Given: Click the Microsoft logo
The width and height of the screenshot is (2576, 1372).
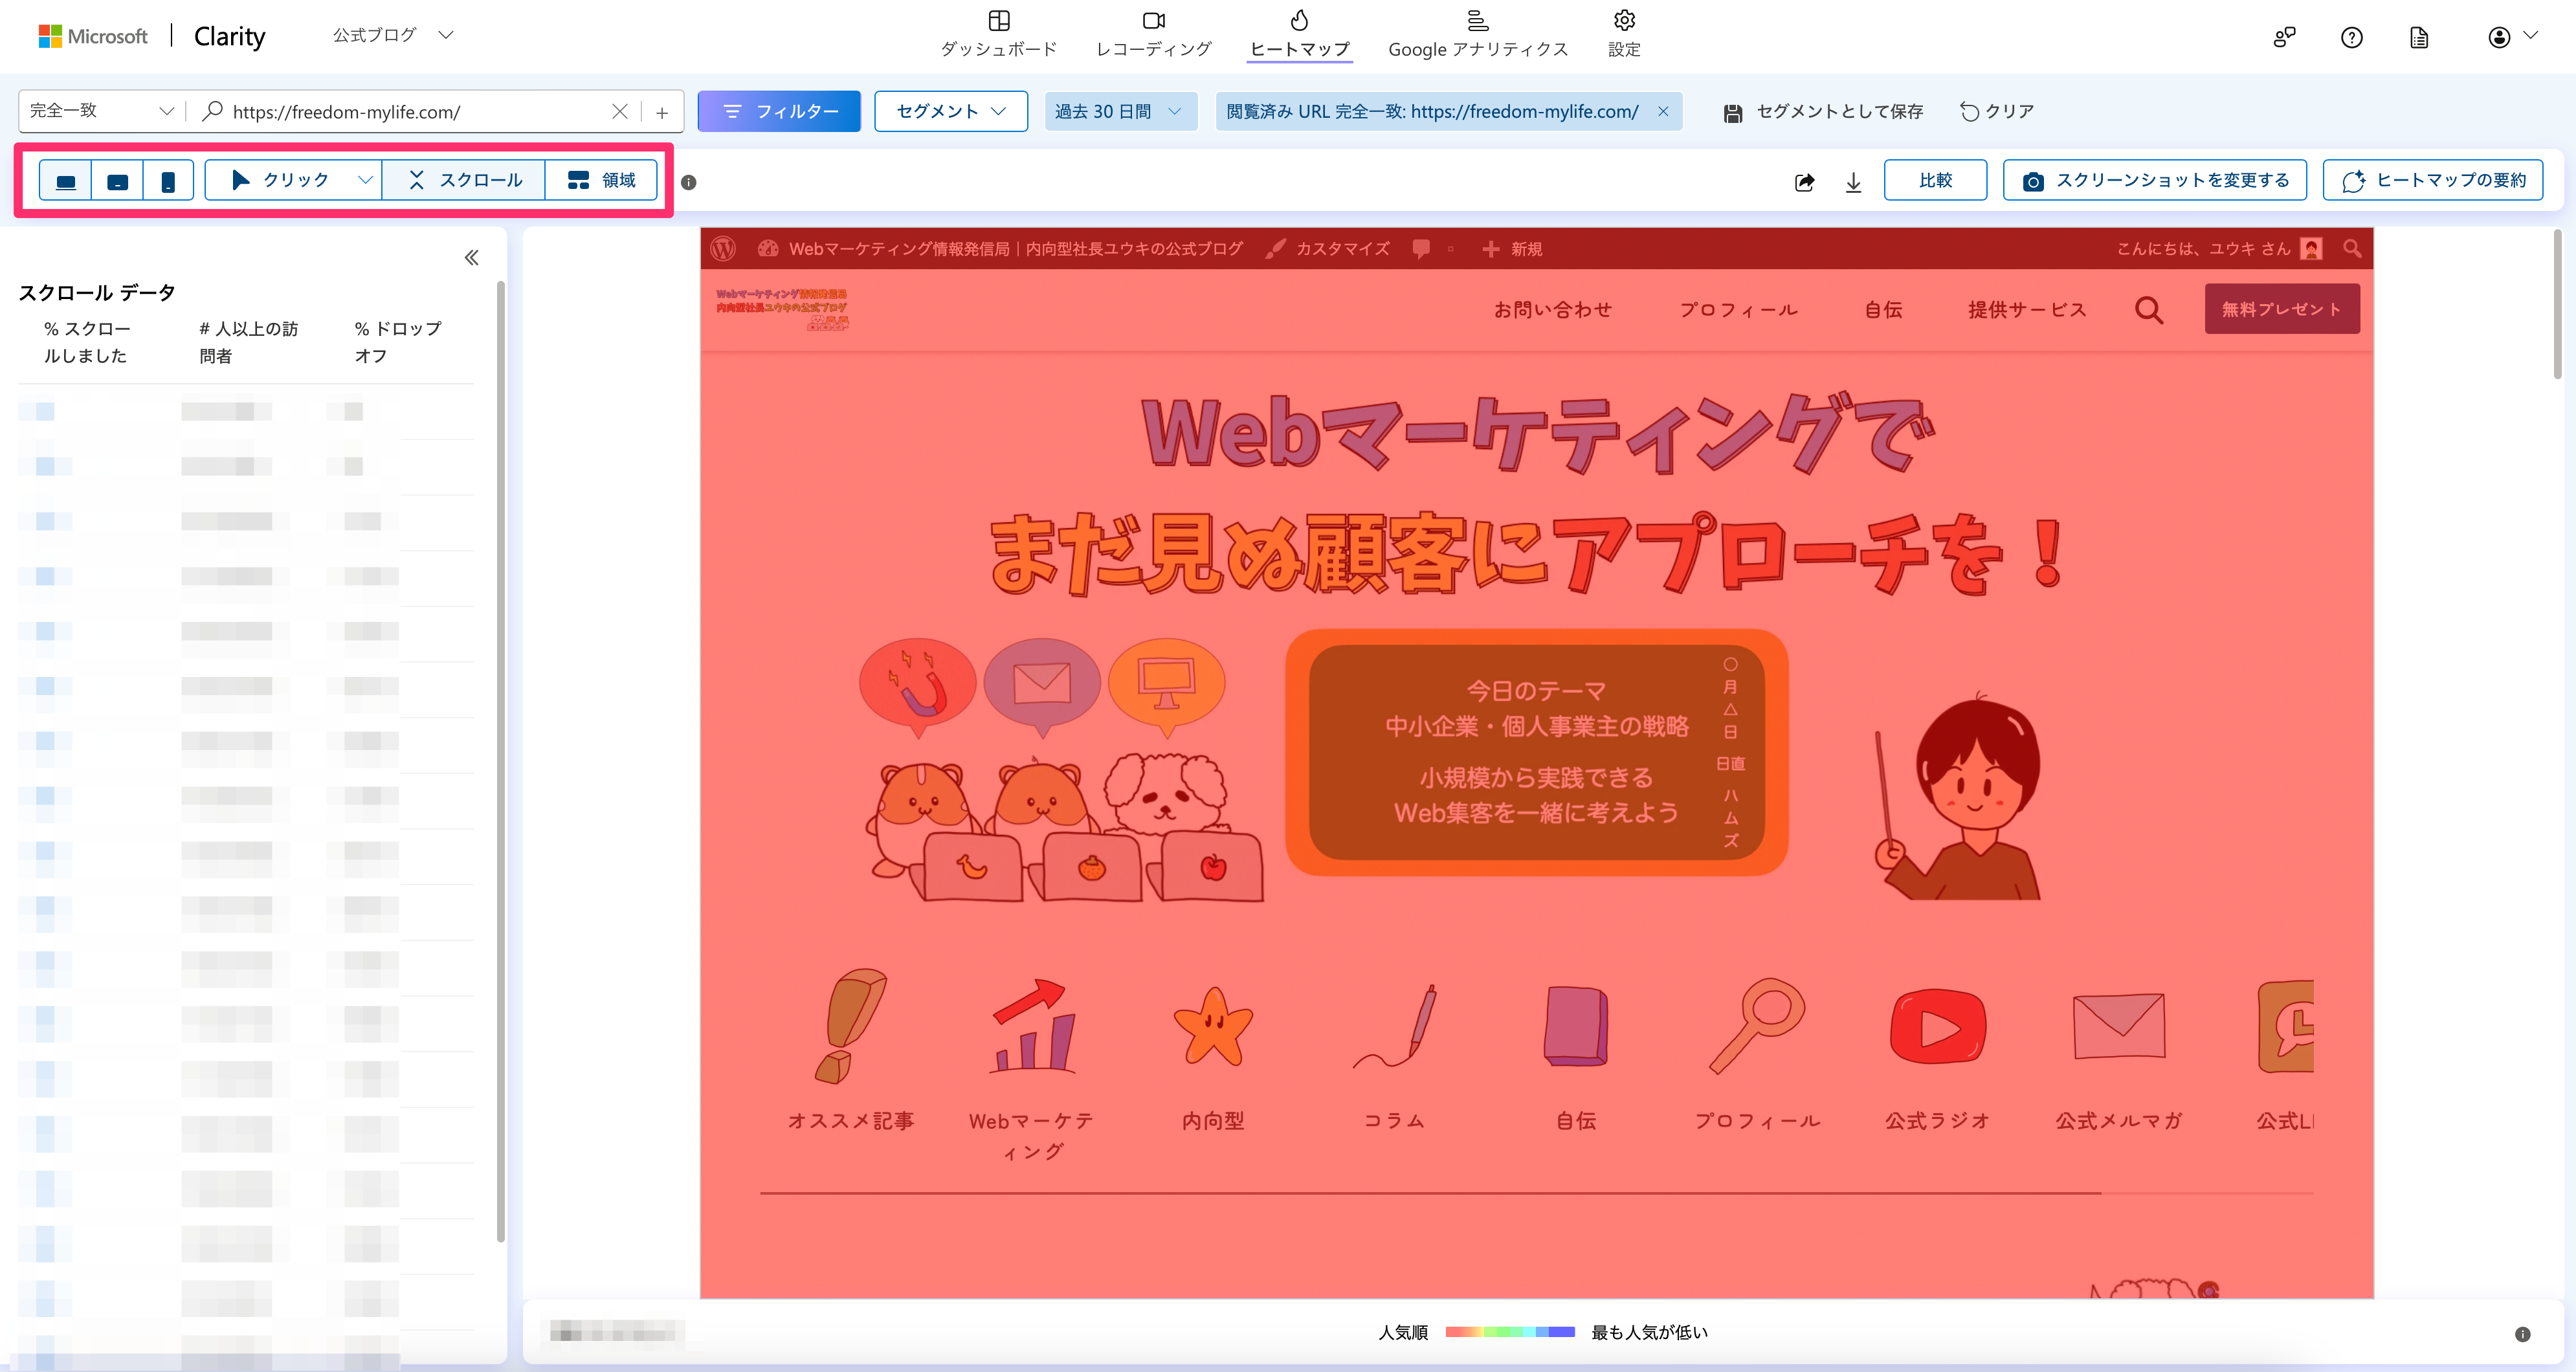Looking at the screenshot, I should pos(93,37).
